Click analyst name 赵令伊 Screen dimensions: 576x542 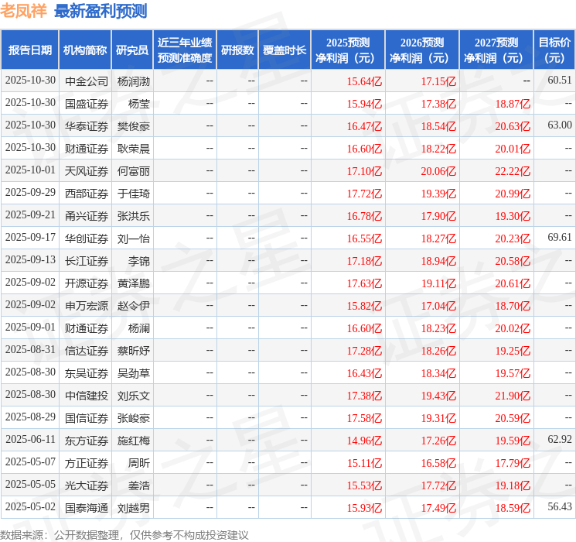[x=133, y=306]
